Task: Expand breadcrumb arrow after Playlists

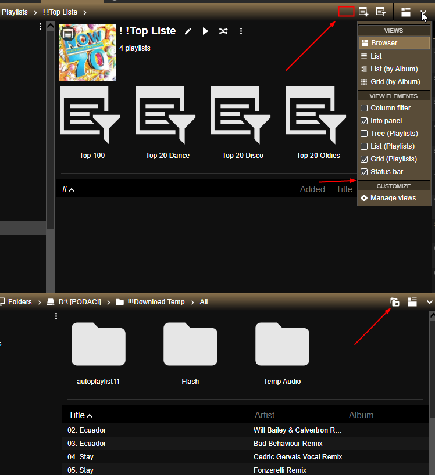Action: [x=35, y=12]
